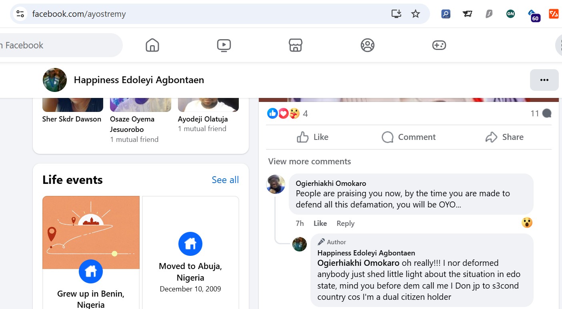Go to Facebook Home icon
This screenshot has width=562, height=309.
click(152, 45)
